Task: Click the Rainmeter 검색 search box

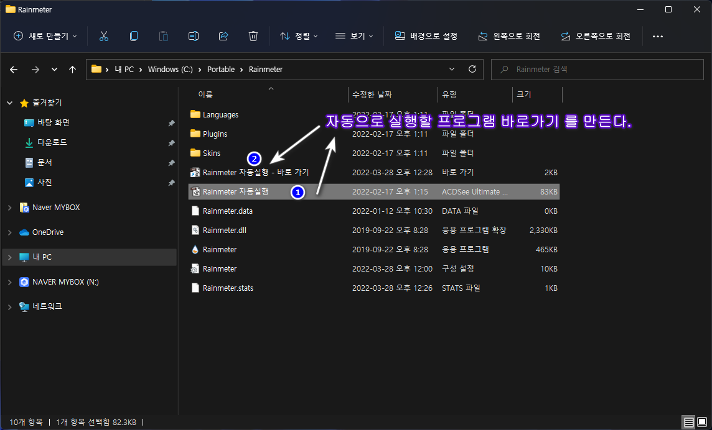Action: pos(597,70)
